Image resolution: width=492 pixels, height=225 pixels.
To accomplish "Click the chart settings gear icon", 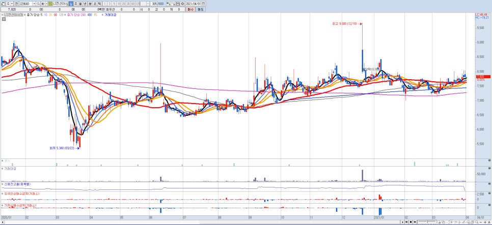I will [183, 4].
